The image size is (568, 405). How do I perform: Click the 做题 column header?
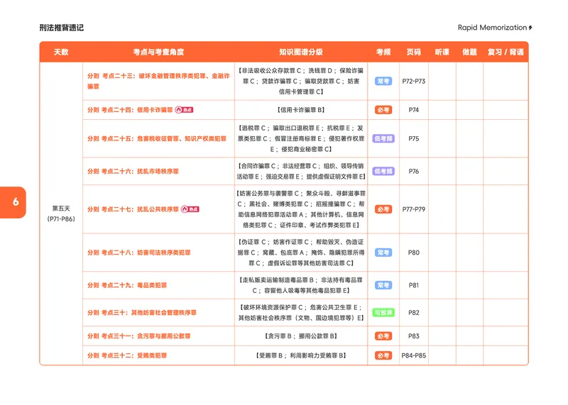tap(469, 52)
